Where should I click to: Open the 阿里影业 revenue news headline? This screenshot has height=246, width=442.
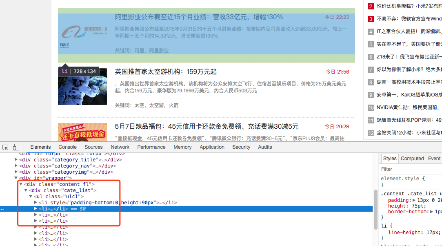[199, 17]
